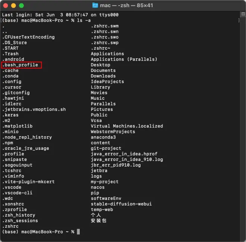Image resolution: width=246 pixels, height=242 pixels.
Task: Click the 'Desktop' folder name
Action: 101,65
